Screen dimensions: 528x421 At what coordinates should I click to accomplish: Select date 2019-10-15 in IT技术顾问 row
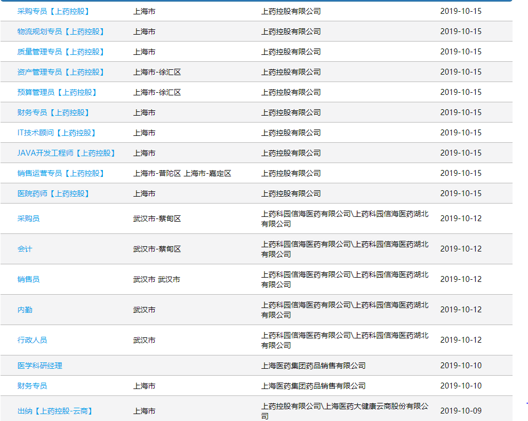[x=461, y=133]
